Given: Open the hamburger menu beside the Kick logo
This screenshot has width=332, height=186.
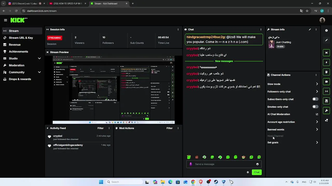Looking at the screenshot, I should [5, 20].
